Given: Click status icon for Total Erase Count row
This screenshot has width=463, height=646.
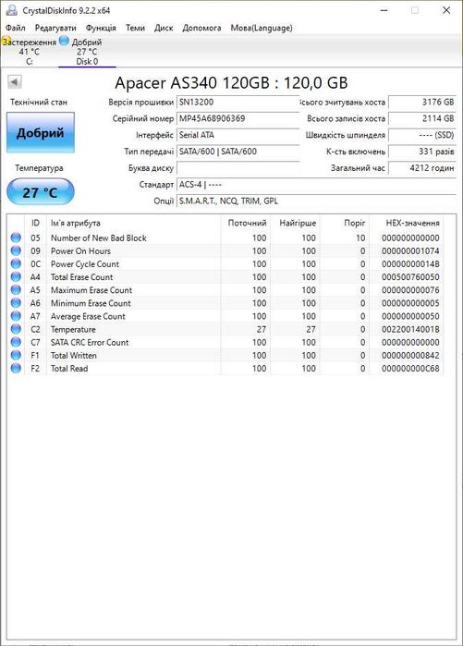Looking at the screenshot, I should tap(16, 277).
